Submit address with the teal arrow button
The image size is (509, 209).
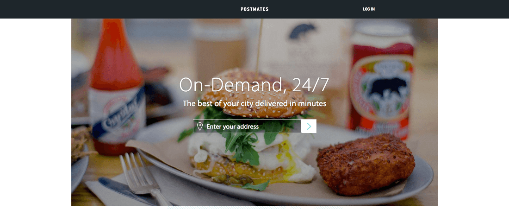click(309, 126)
